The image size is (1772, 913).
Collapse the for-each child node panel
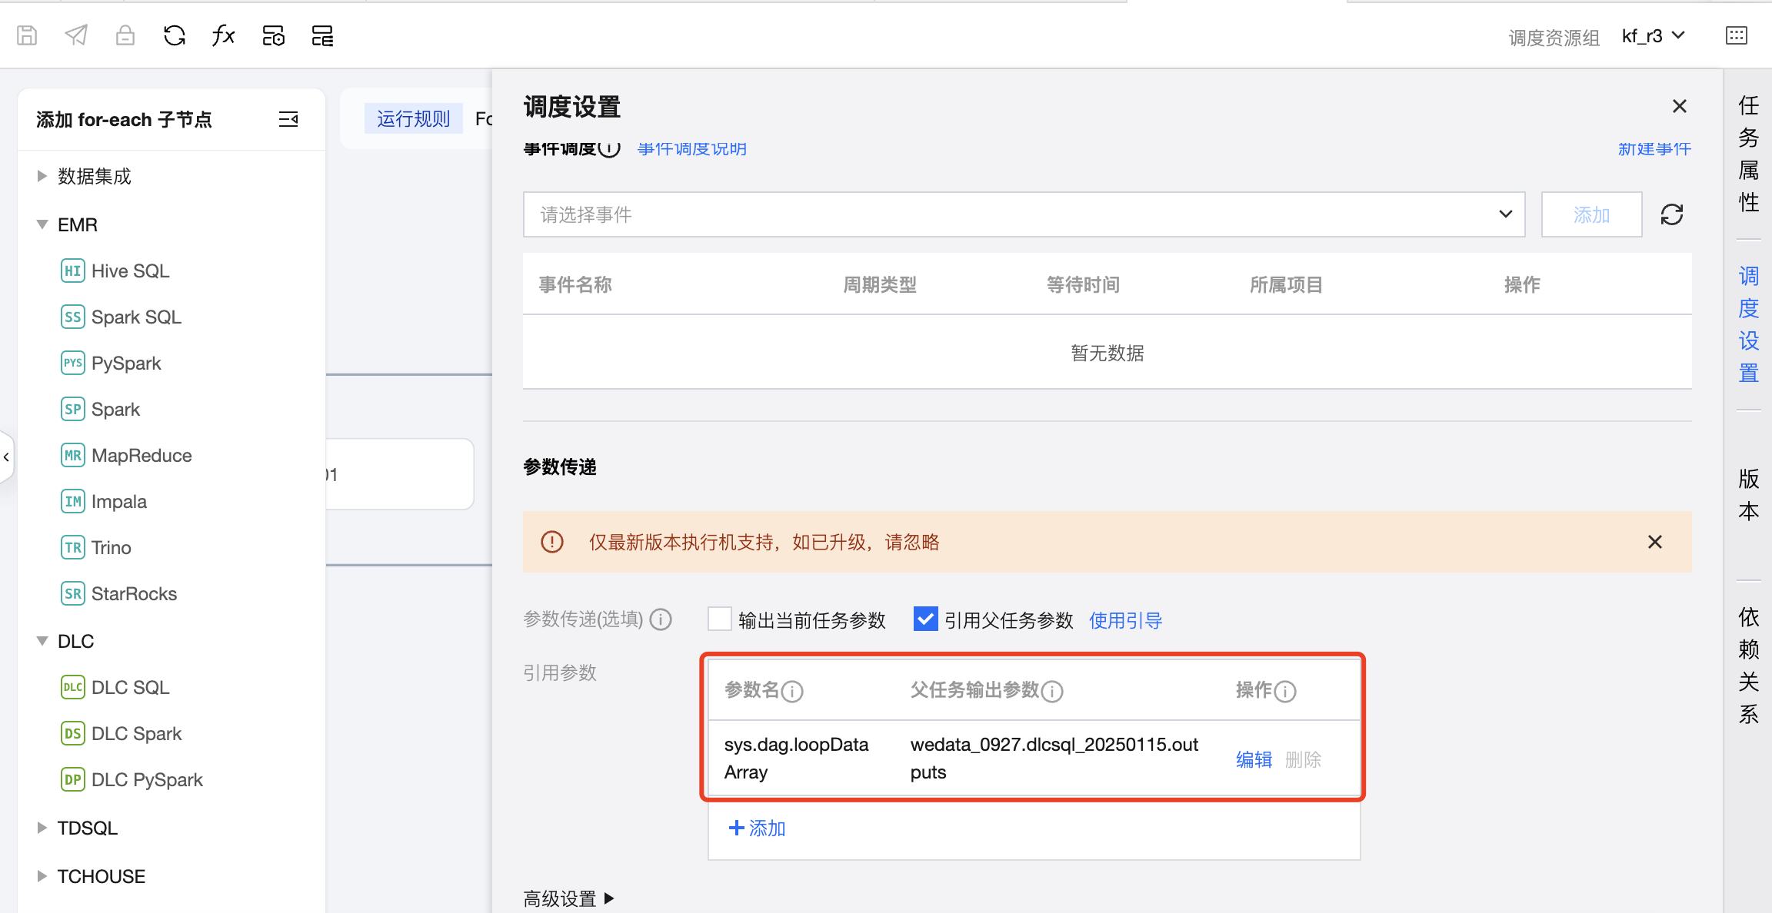(288, 119)
